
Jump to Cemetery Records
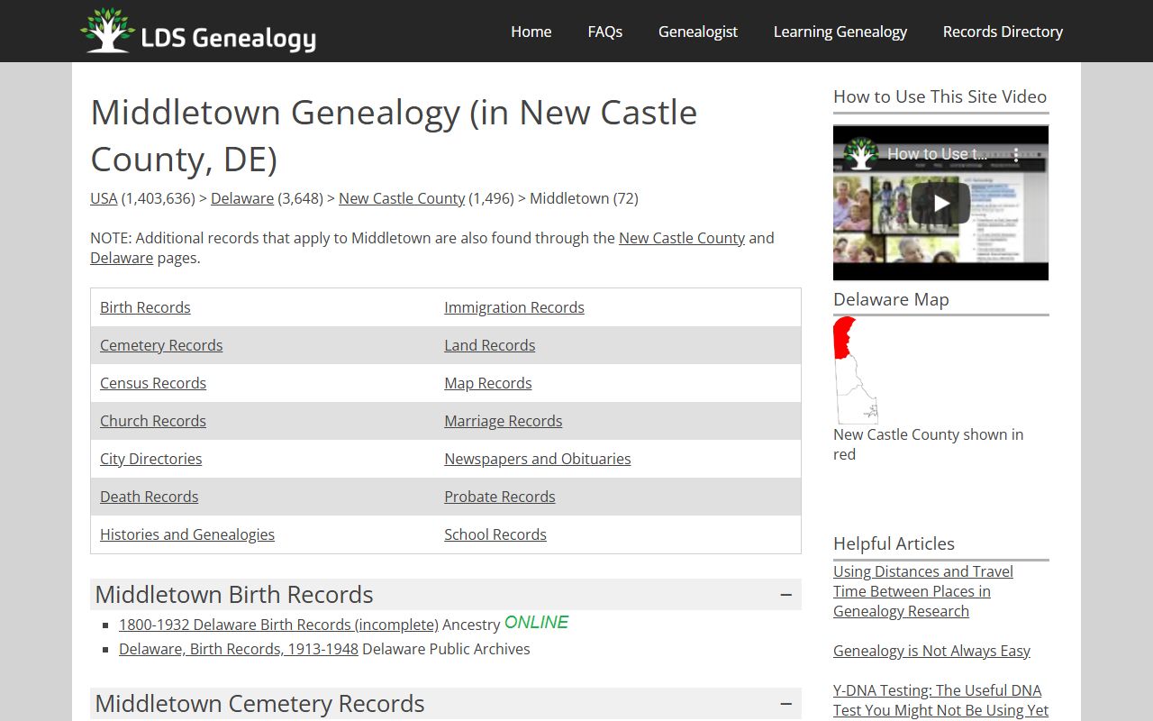[x=161, y=345]
